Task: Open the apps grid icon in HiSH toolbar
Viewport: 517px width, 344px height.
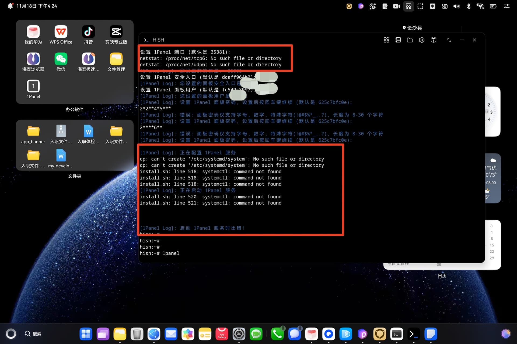Action: coord(386,40)
